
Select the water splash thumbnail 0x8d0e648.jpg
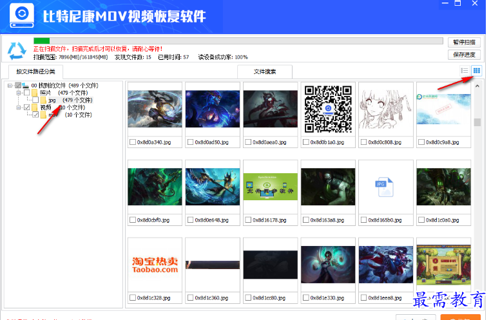point(213,187)
